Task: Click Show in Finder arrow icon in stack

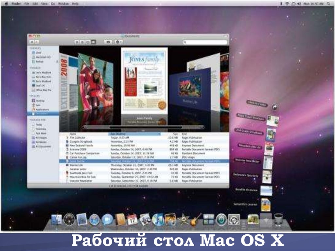Action: click(x=275, y=107)
